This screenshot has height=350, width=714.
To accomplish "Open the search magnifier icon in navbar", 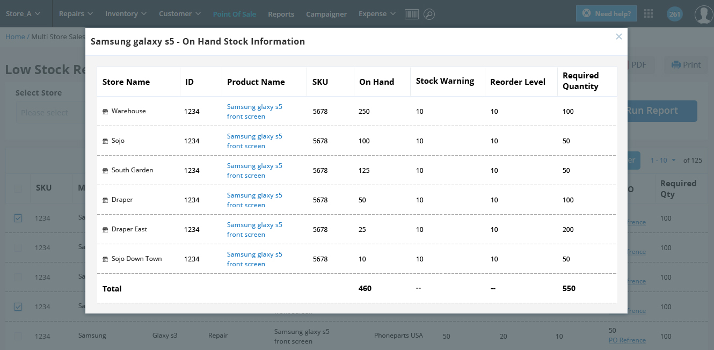I will coord(429,14).
